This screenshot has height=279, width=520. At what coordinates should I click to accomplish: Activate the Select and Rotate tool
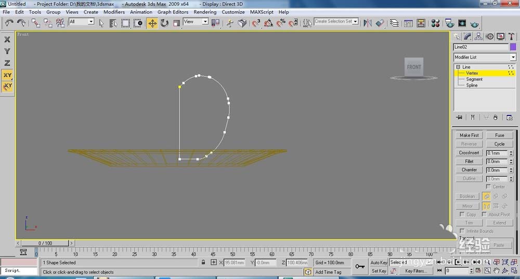click(x=164, y=23)
